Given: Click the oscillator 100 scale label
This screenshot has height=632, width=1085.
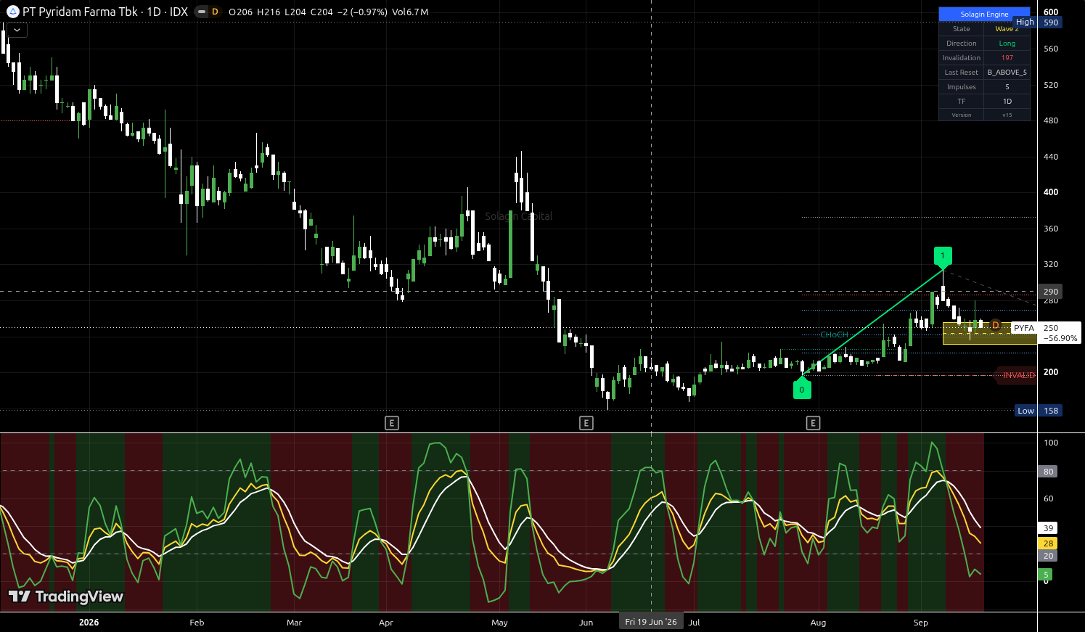Looking at the screenshot, I should (1051, 443).
